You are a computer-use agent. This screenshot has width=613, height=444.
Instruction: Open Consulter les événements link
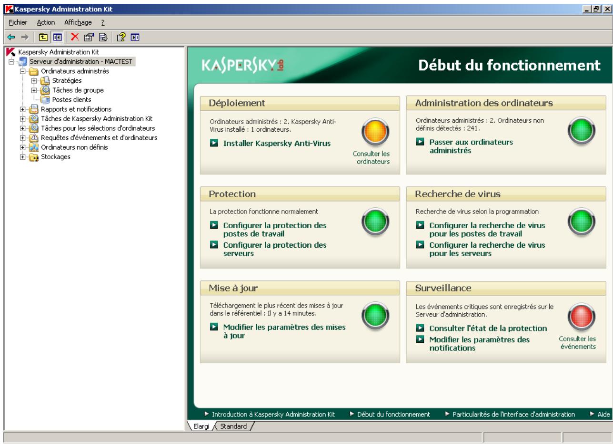click(578, 343)
